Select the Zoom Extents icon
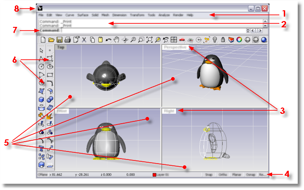Image resolution: width=304 pixels, height=190 pixels. (x=149, y=40)
